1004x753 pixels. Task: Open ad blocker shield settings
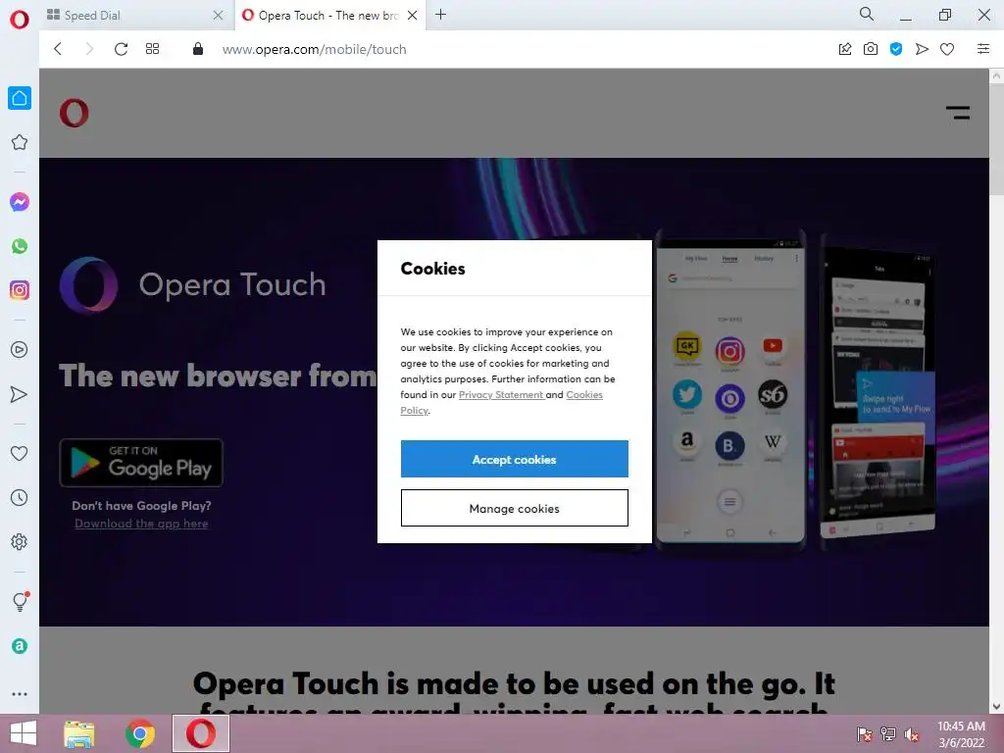pyautogui.click(x=896, y=49)
